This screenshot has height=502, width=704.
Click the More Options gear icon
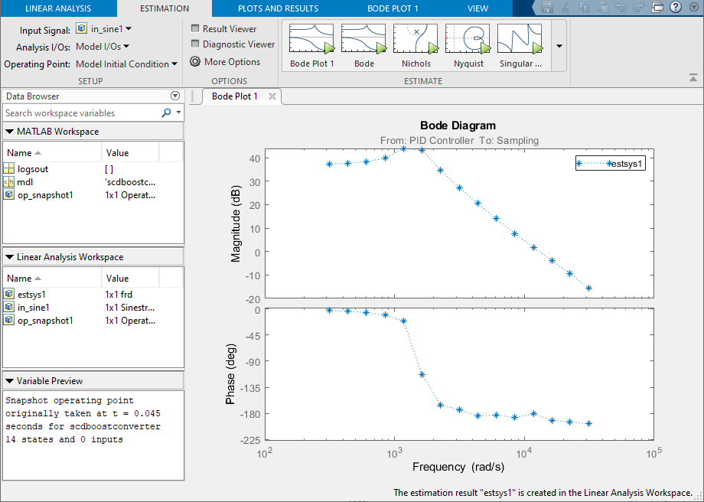tap(195, 61)
